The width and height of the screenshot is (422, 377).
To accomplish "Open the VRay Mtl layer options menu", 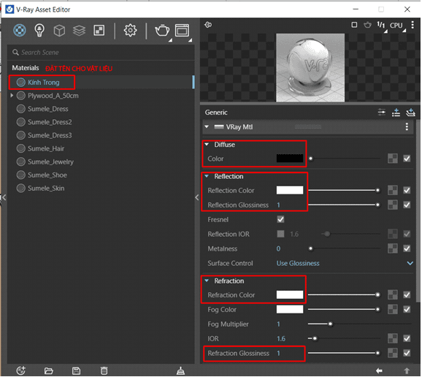I will (407, 126).
